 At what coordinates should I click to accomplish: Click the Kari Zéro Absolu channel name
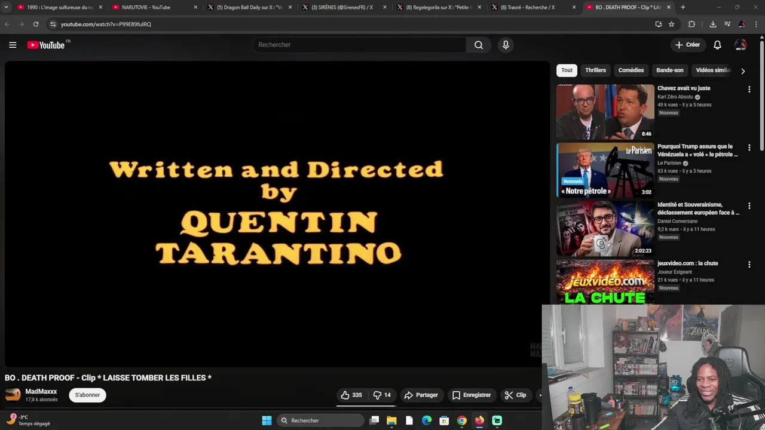675,97
